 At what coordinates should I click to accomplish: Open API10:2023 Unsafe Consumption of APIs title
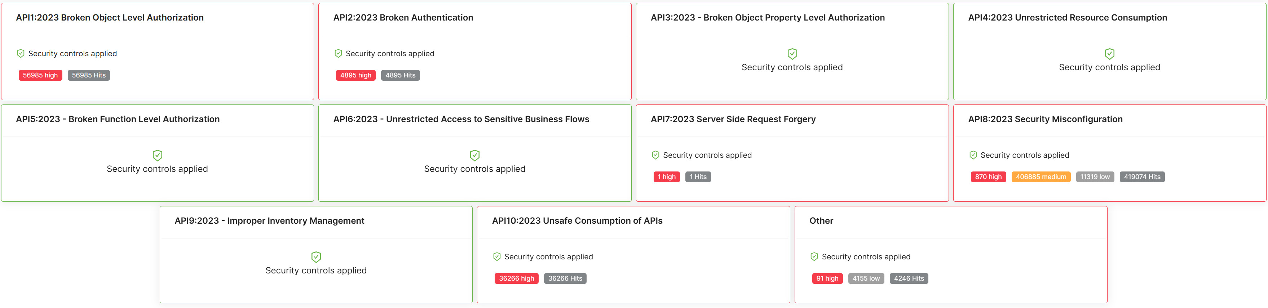577,221
